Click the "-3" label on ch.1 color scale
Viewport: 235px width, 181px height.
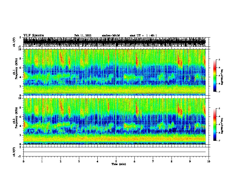tap(219, 59)
